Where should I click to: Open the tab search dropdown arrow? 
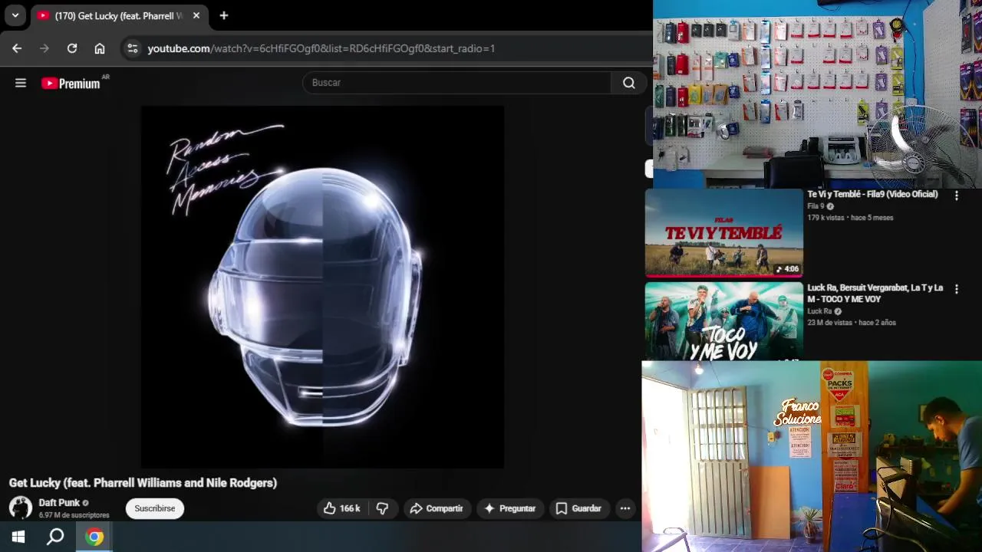pos(15,15)
